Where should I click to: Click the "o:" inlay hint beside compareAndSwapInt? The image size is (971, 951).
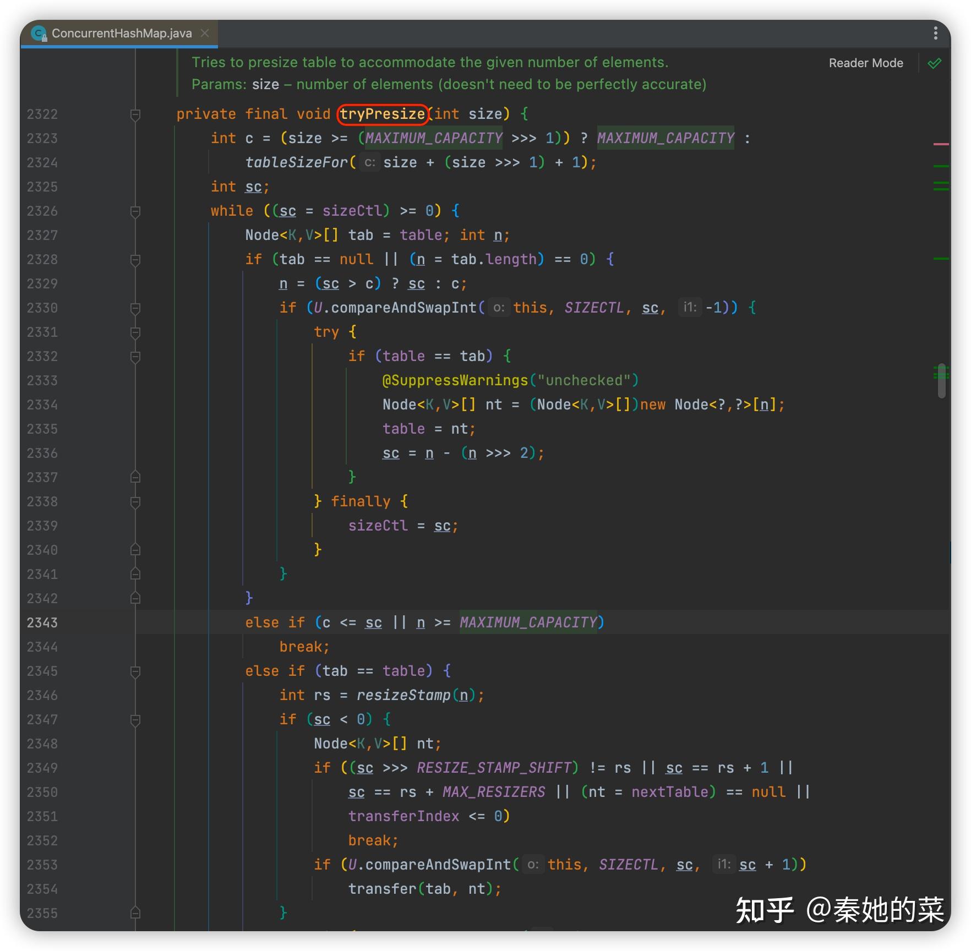click(x=499, y=308)
